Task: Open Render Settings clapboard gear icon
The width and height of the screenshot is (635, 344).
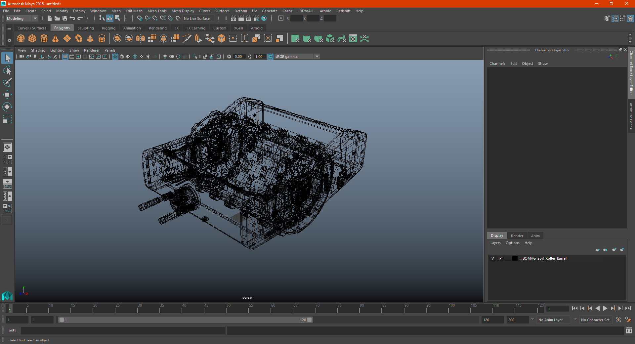Action: pos(256,19)
